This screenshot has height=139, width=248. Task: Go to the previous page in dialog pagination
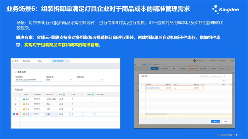(x=220, y=81)
